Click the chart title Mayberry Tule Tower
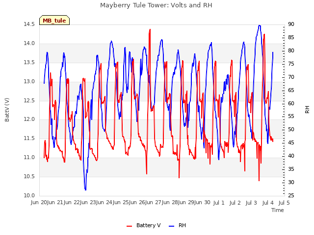 (156, 5)
